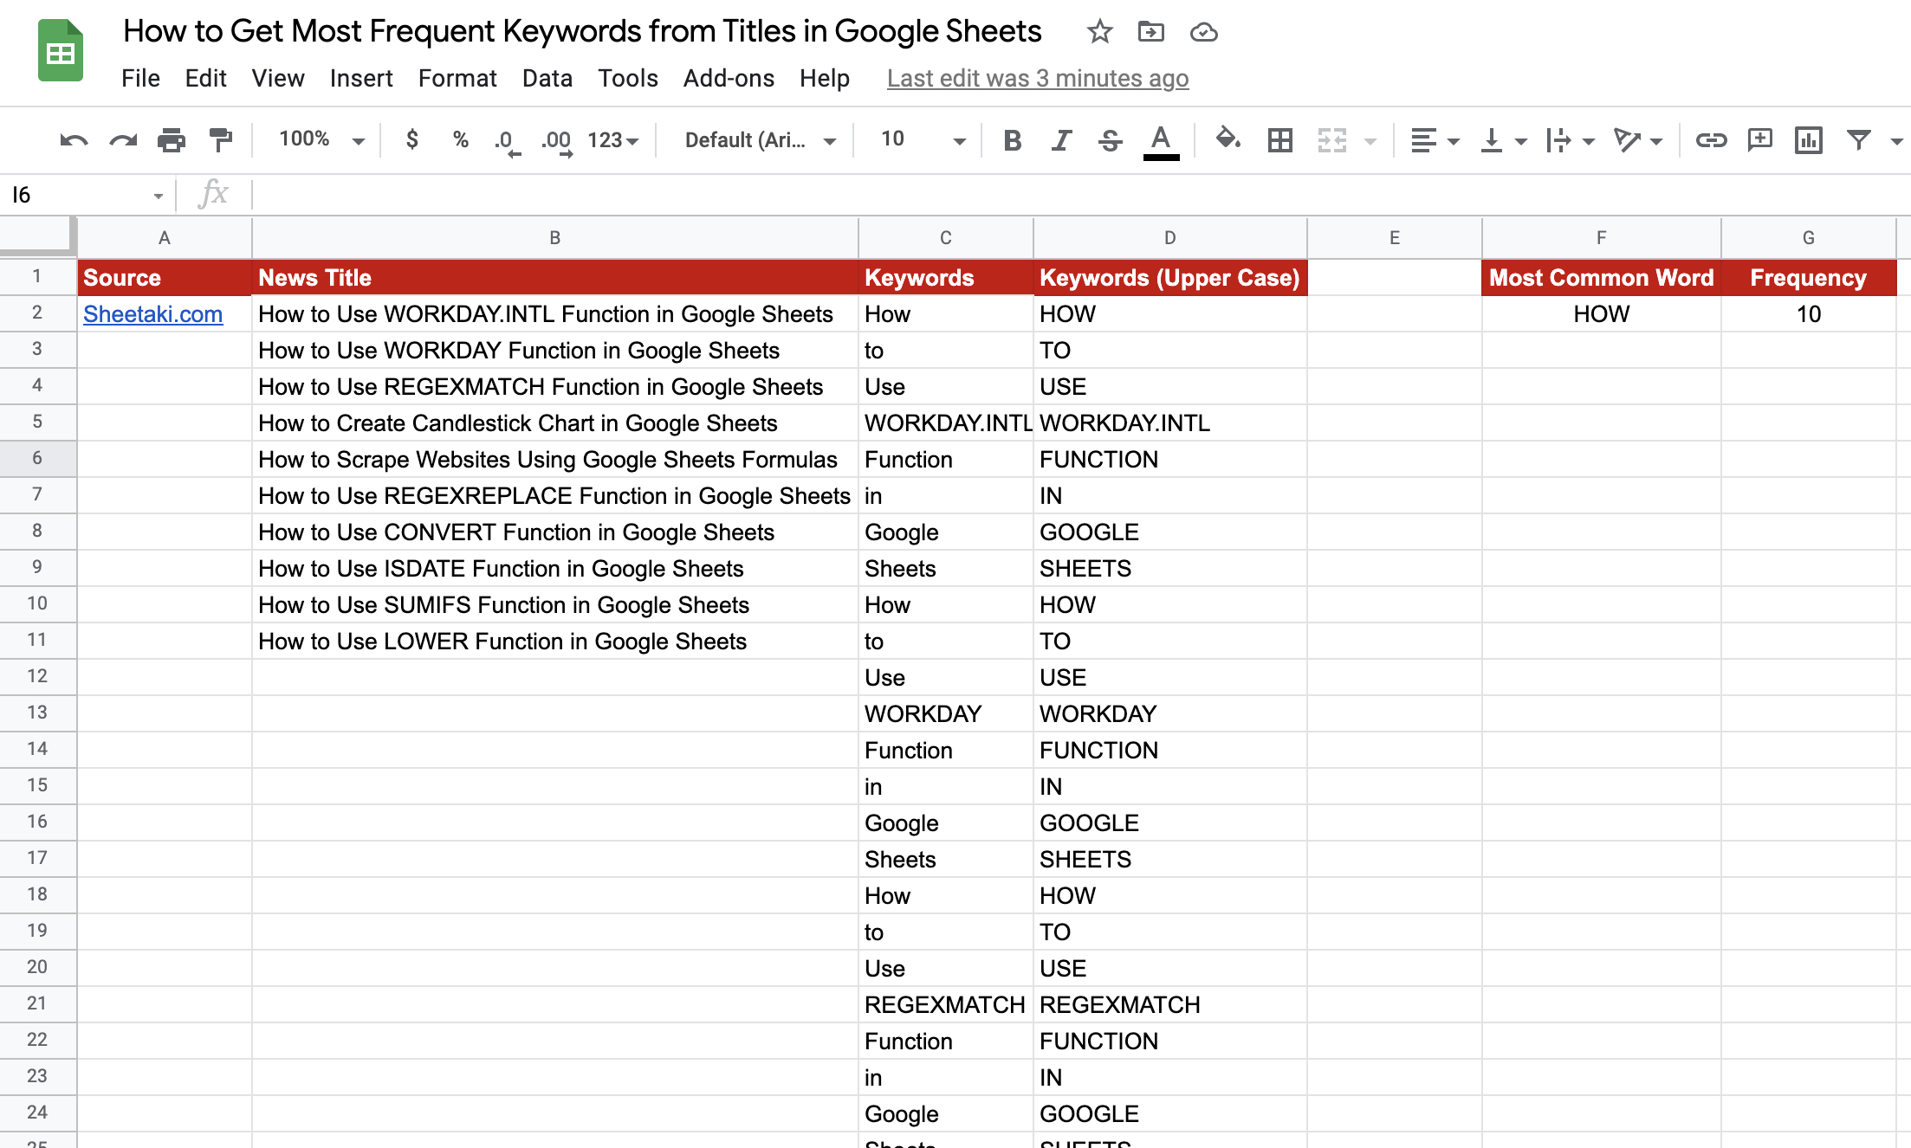Open the 100% zoom dropdown
This screenshot has width=1911, height=1148.
click(x=321, y=139)
